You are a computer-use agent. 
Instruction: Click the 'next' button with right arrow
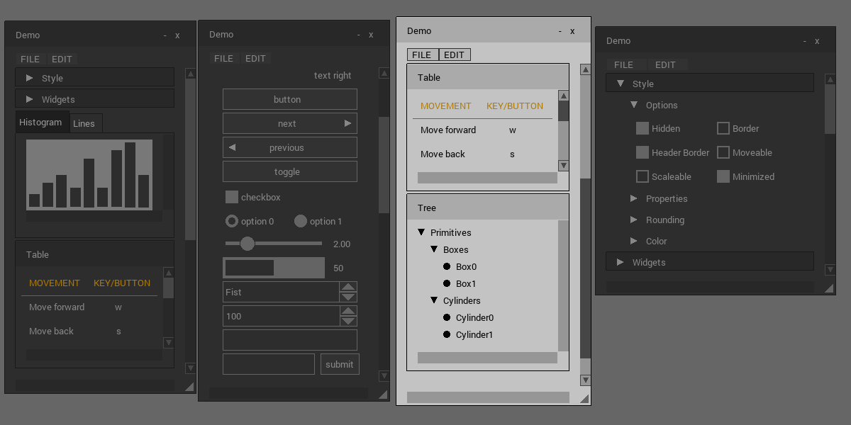click(x=290, y=123)
